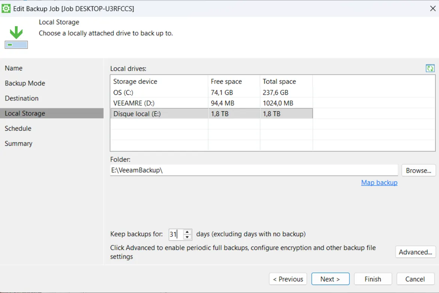Screen dimensions: 439x293
Task: Go to the Destination step
Action: [x=21, y=98]
